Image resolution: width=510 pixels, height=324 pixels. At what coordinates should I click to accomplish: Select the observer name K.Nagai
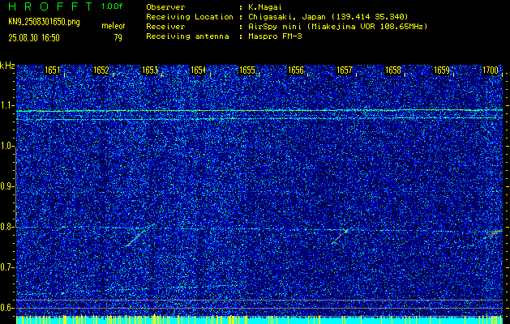point(265,7)
